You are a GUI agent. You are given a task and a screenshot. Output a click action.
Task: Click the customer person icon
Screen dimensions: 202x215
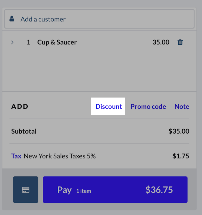tap(12, 19)
